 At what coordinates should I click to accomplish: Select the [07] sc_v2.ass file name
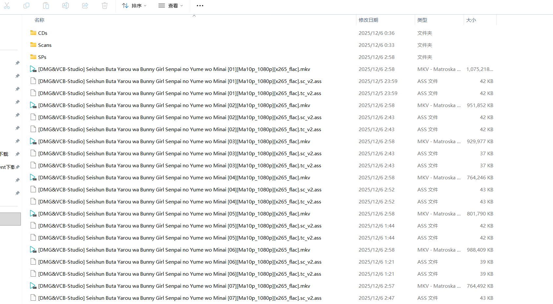pos(180,298)
